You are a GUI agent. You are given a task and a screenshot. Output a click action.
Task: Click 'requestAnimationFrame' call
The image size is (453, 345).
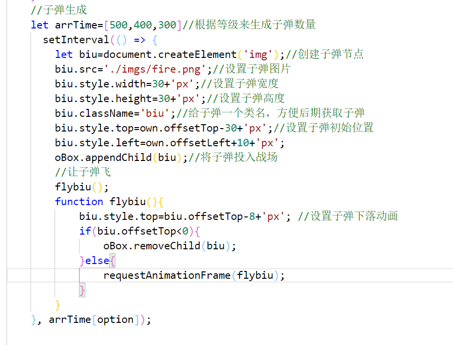point(167,275)
